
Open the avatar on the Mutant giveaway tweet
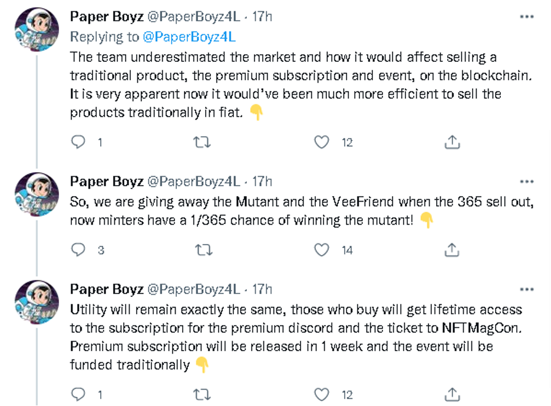tap(37, 194)
